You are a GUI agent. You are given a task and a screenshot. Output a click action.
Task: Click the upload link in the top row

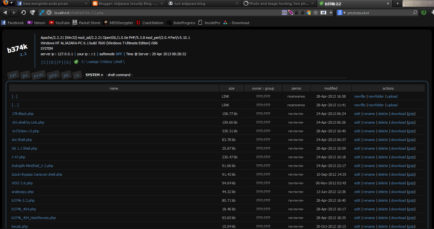(392, 96)
